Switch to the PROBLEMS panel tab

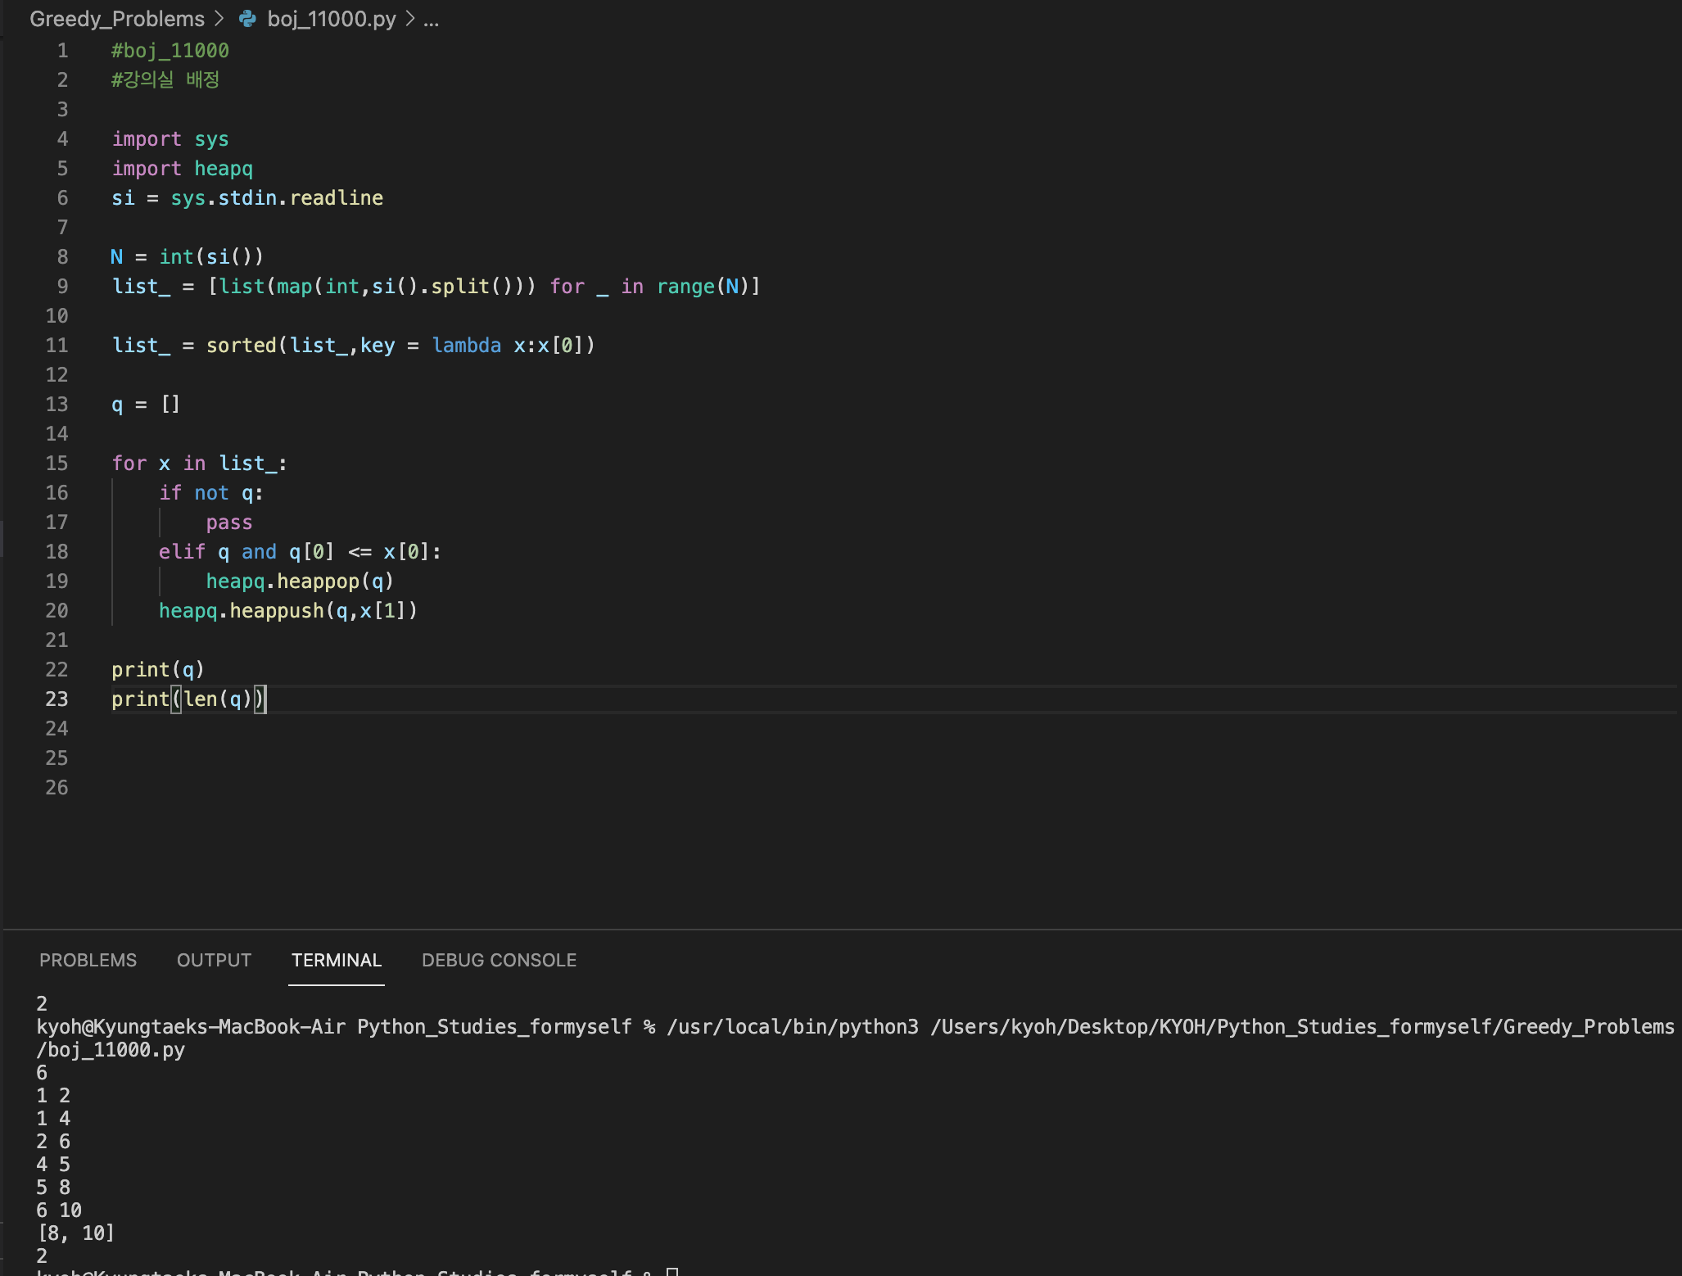coord(88,960)
